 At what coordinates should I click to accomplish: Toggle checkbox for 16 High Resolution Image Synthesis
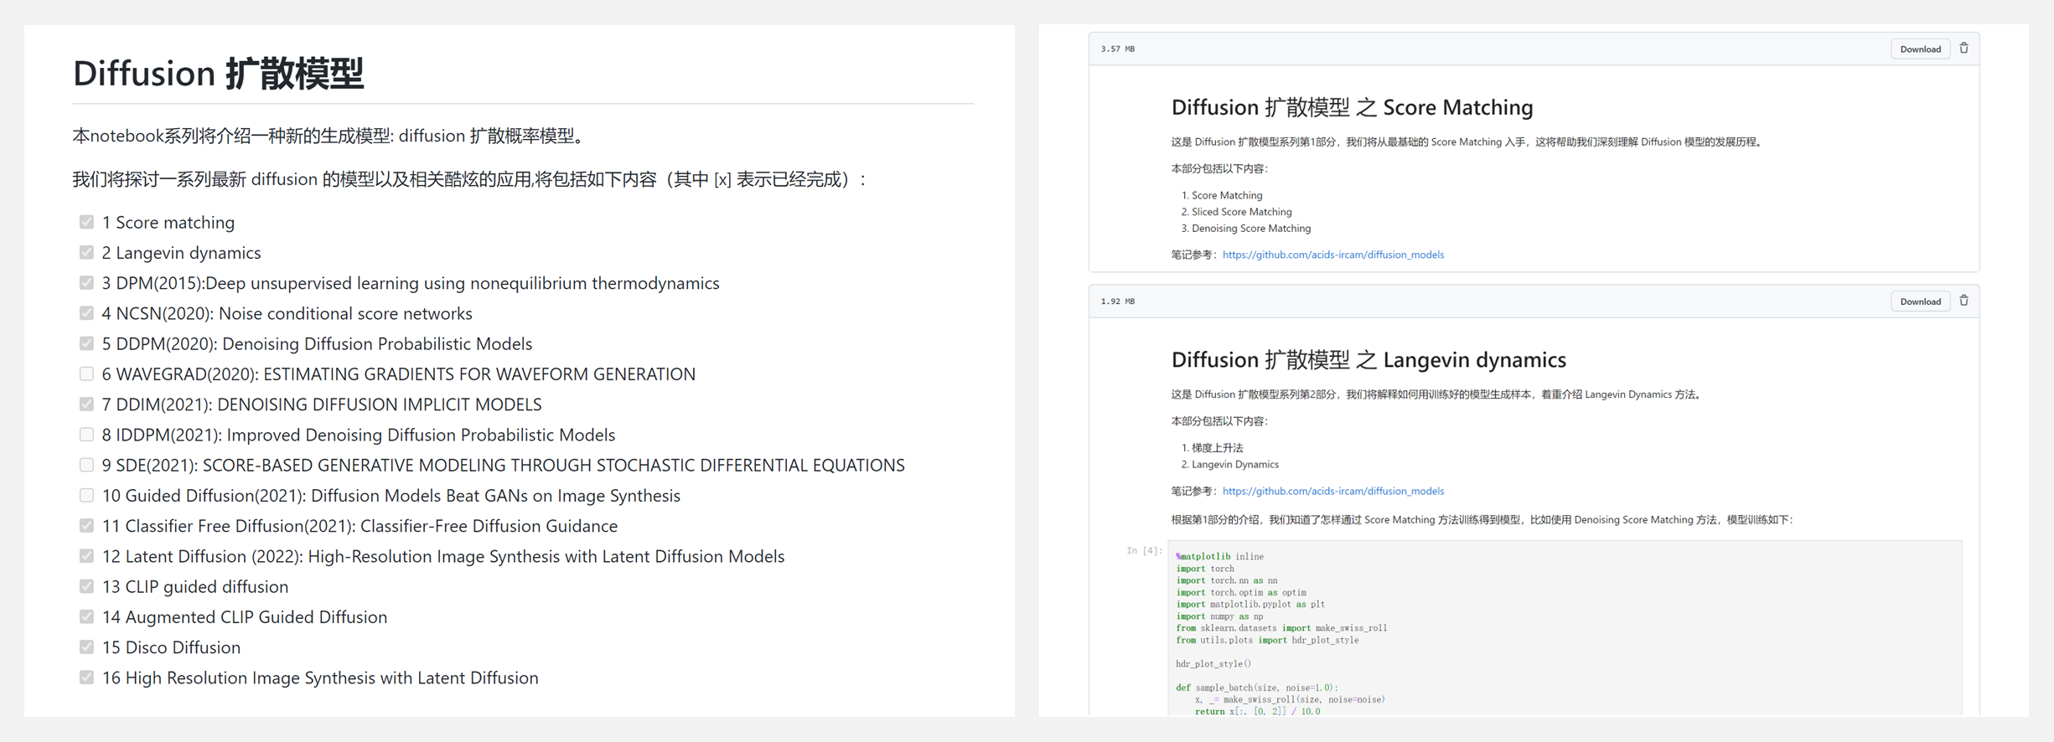(86, 678)
